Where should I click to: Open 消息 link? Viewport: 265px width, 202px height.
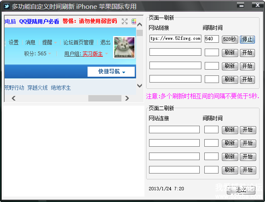coord(30,42)
